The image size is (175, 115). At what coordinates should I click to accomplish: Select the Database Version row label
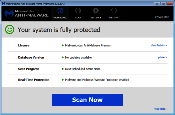(31, 57)
